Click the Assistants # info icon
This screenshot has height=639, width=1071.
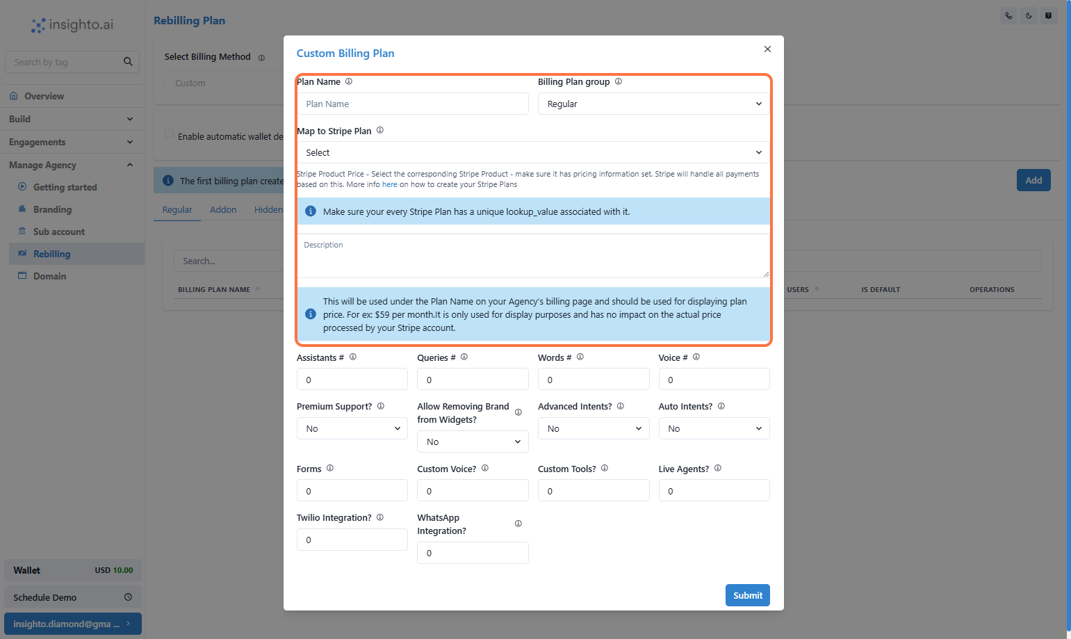click(353, 357)
